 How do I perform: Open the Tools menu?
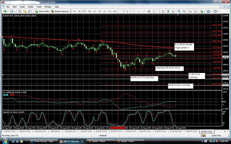[x=39, y=7]
